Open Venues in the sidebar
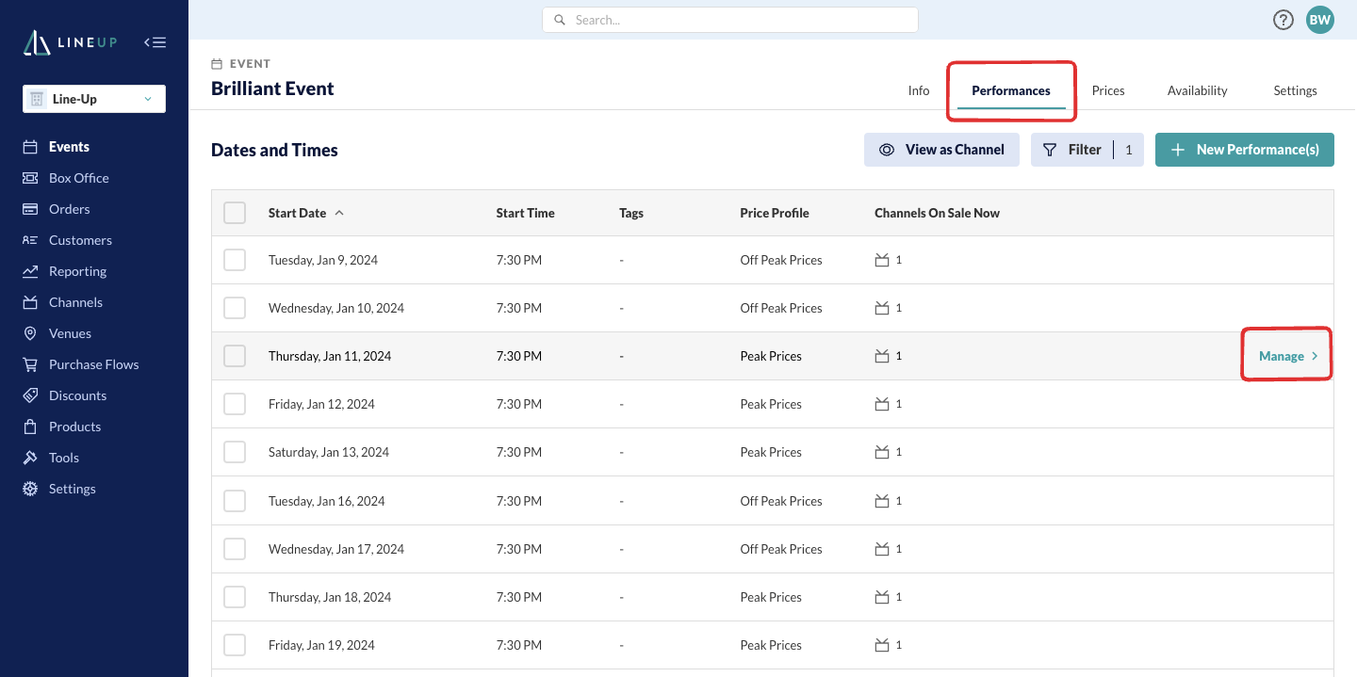Screen dimensions: 1357x677 point(70,333)
